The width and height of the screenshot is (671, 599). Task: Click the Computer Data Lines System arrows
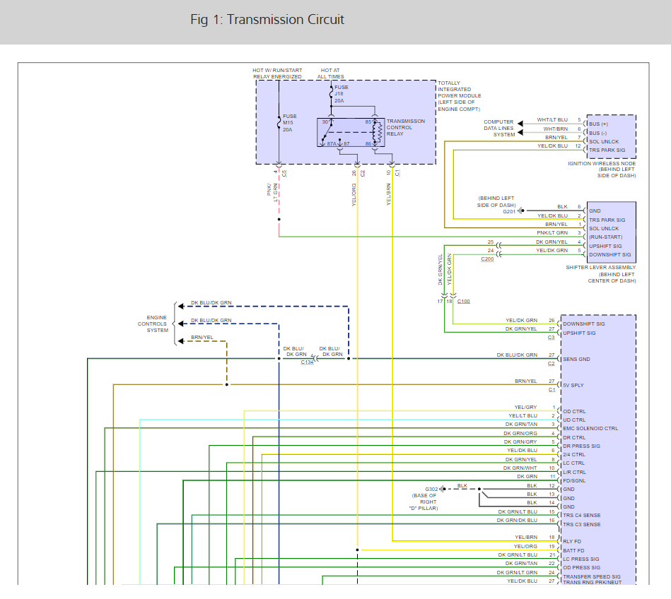[520, 129]
